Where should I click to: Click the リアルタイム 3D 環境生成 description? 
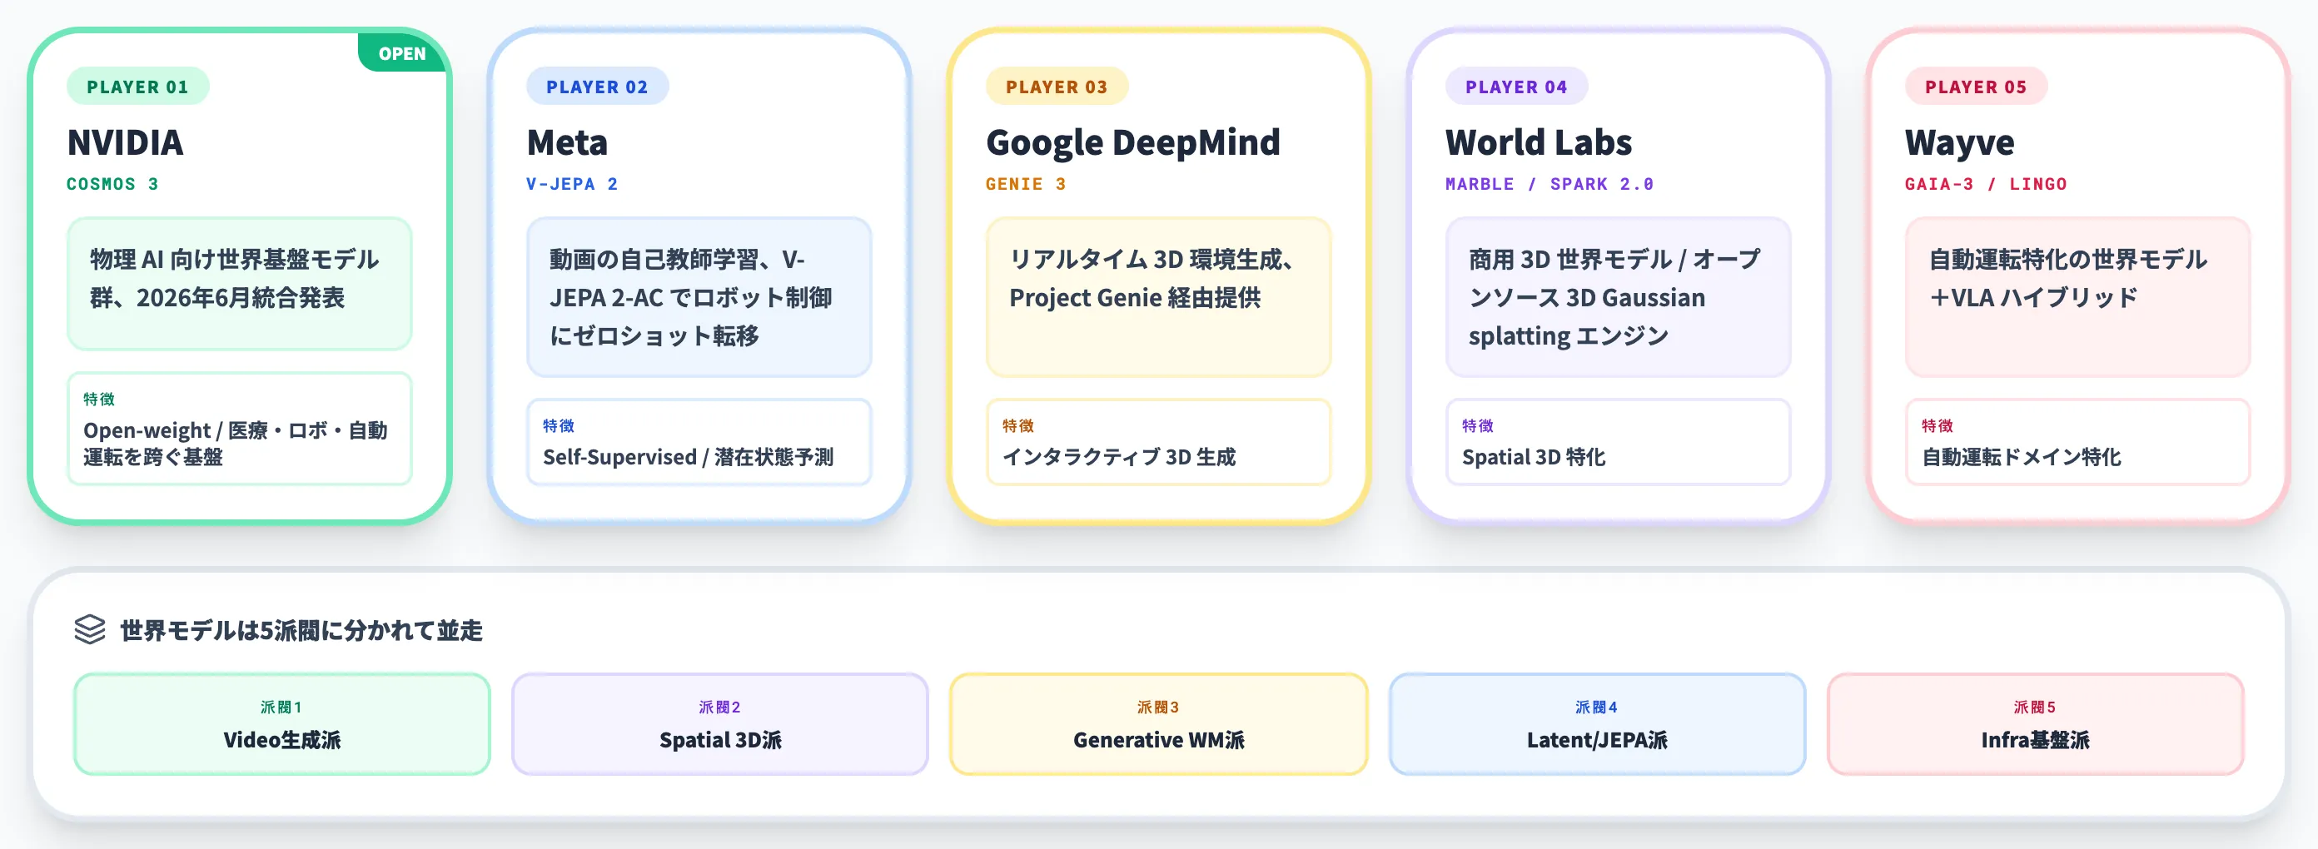coord(1158,297)
